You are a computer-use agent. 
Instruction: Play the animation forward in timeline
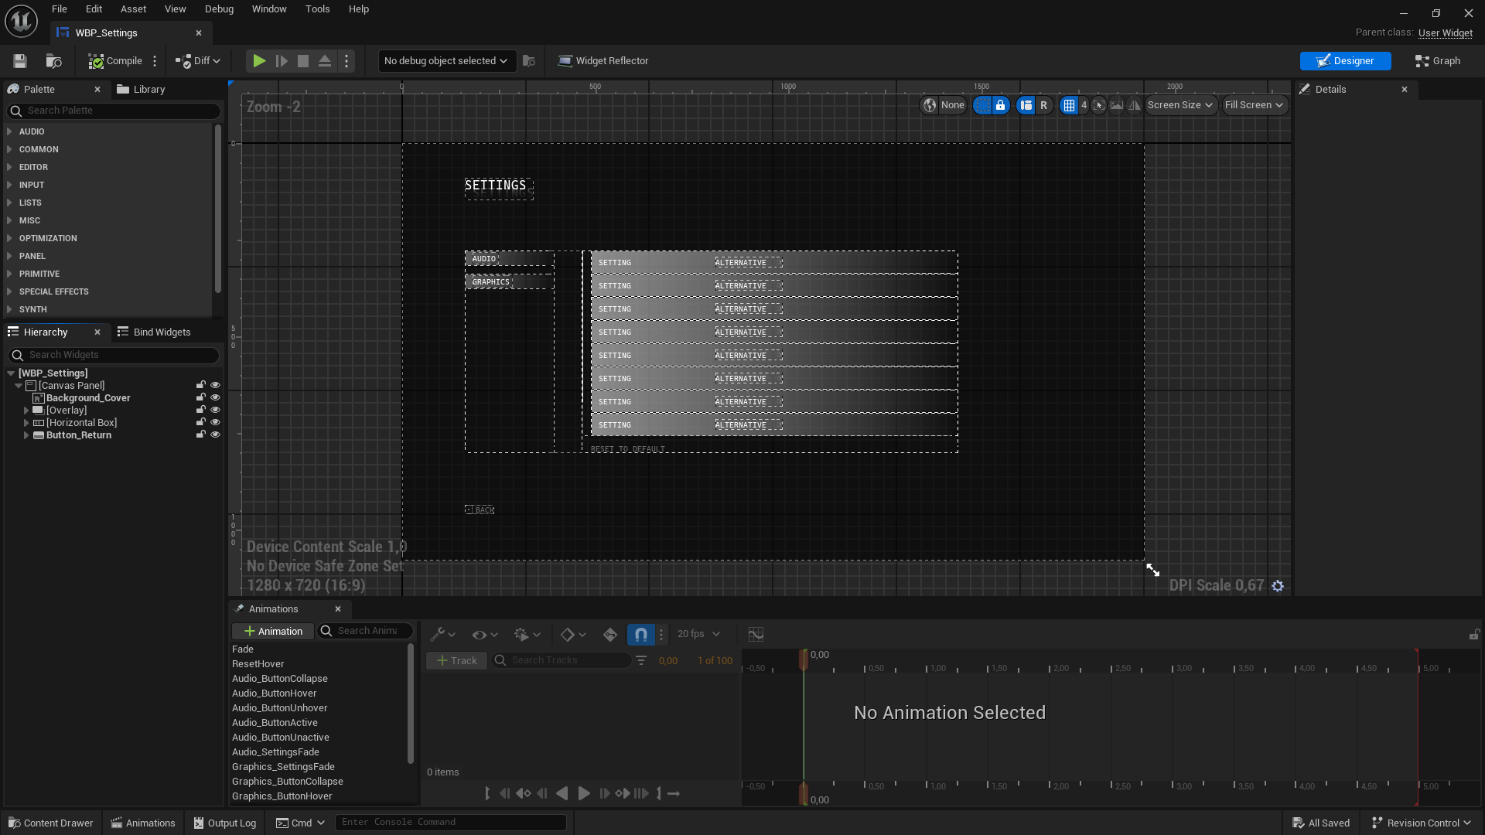point(584,793)
